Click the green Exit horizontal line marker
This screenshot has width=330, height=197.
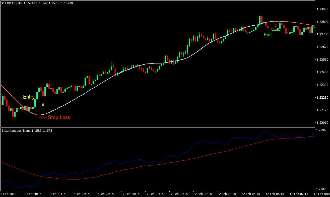tap(276, 30)
